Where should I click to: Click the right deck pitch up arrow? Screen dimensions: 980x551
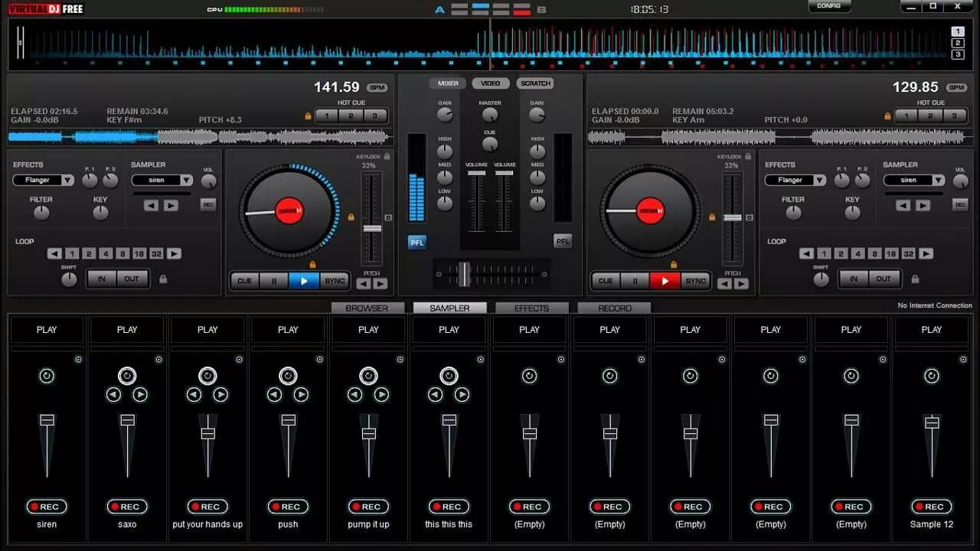click(x=740, y=284)
